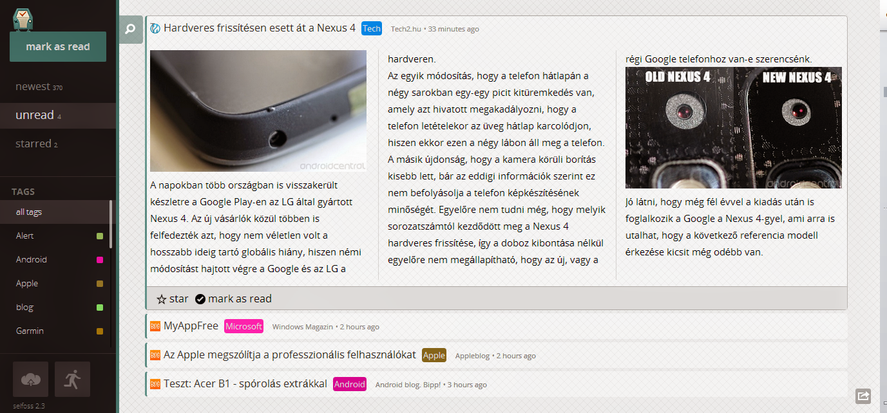887x413 pixels.
Task: Click the selfoss robot logo
Action: 23,16
